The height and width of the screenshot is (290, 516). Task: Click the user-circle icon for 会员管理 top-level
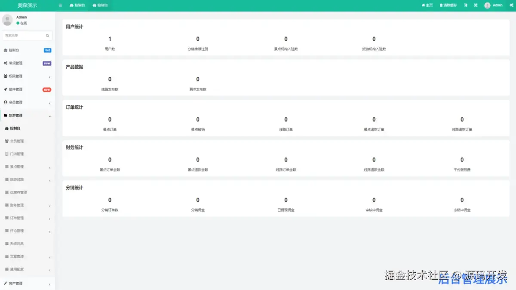tap(6, 102)
